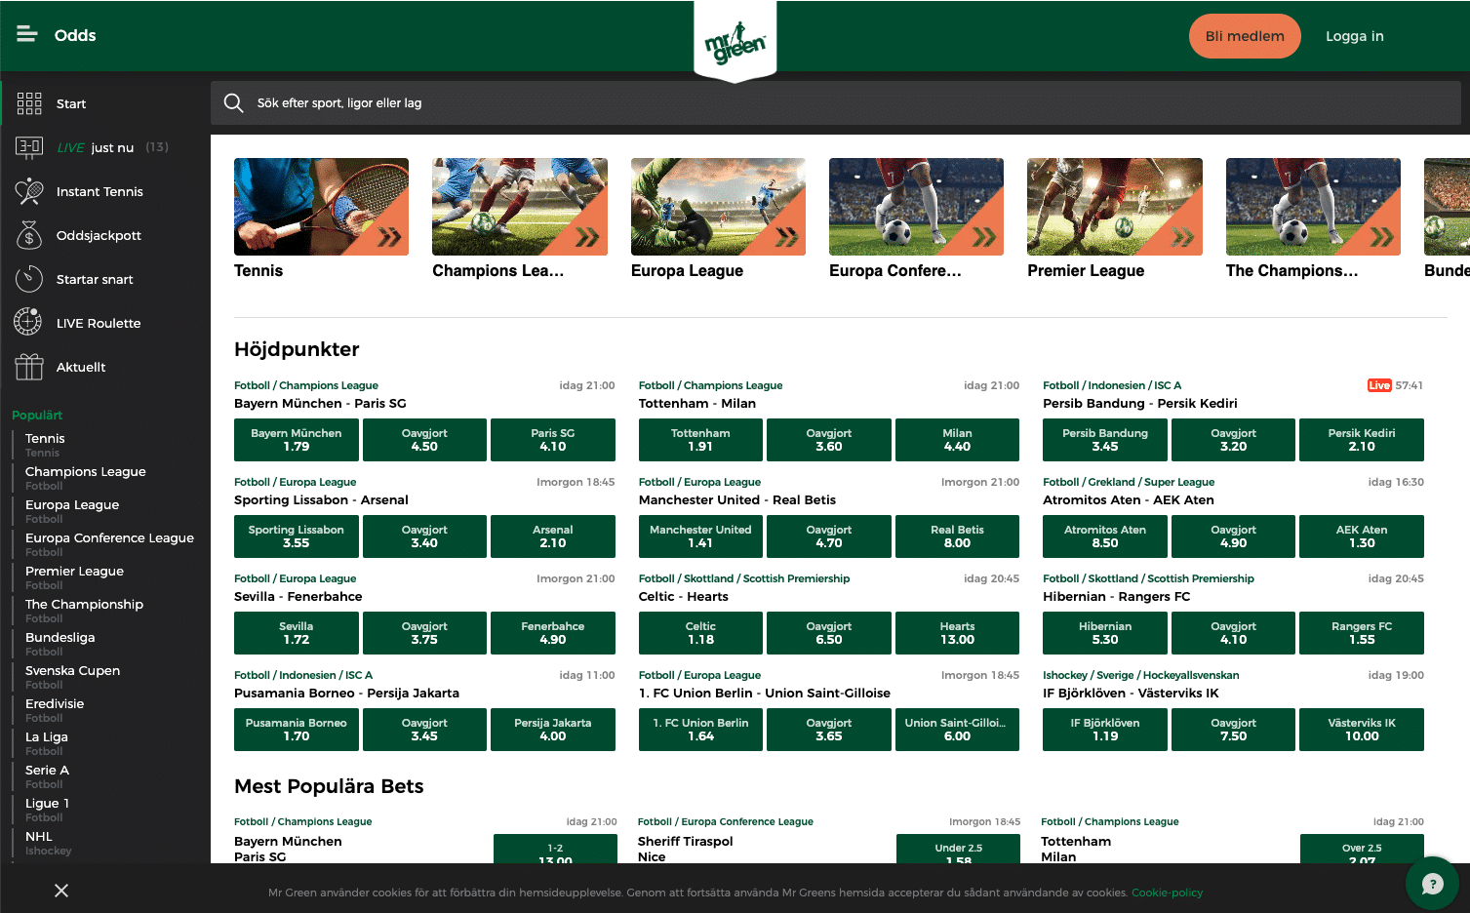Viewport: 1470px width, 913px height.
Task: Click the search magnifier icon
Action: (233, 102)
